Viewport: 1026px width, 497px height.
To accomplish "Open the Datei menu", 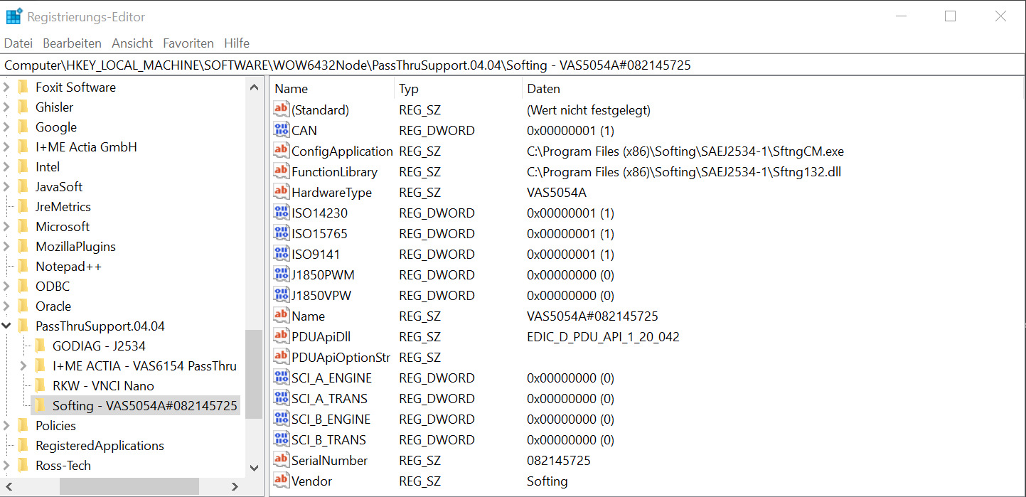I will click(18, 43).
